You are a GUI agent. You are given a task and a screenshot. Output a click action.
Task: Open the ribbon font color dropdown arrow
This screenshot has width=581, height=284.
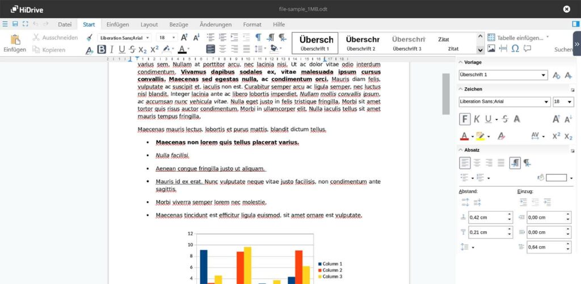click(188, 49)
